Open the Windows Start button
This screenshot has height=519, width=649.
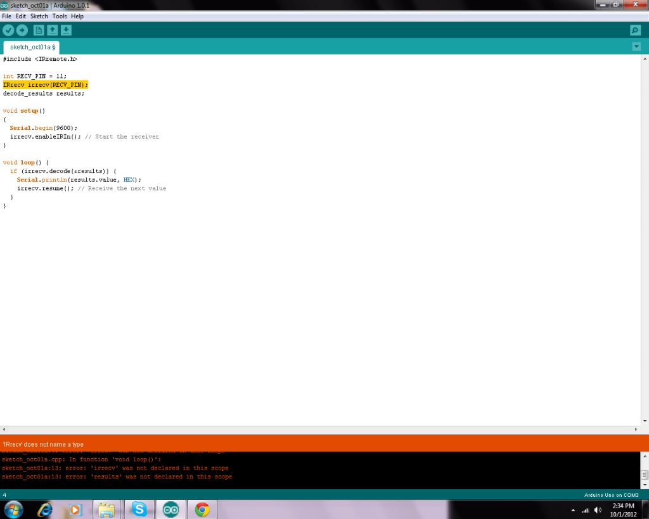coord(14,509)
